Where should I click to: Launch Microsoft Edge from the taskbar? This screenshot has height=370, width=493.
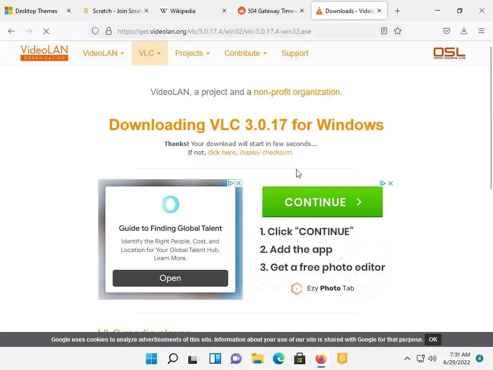[x=279, y=358]
